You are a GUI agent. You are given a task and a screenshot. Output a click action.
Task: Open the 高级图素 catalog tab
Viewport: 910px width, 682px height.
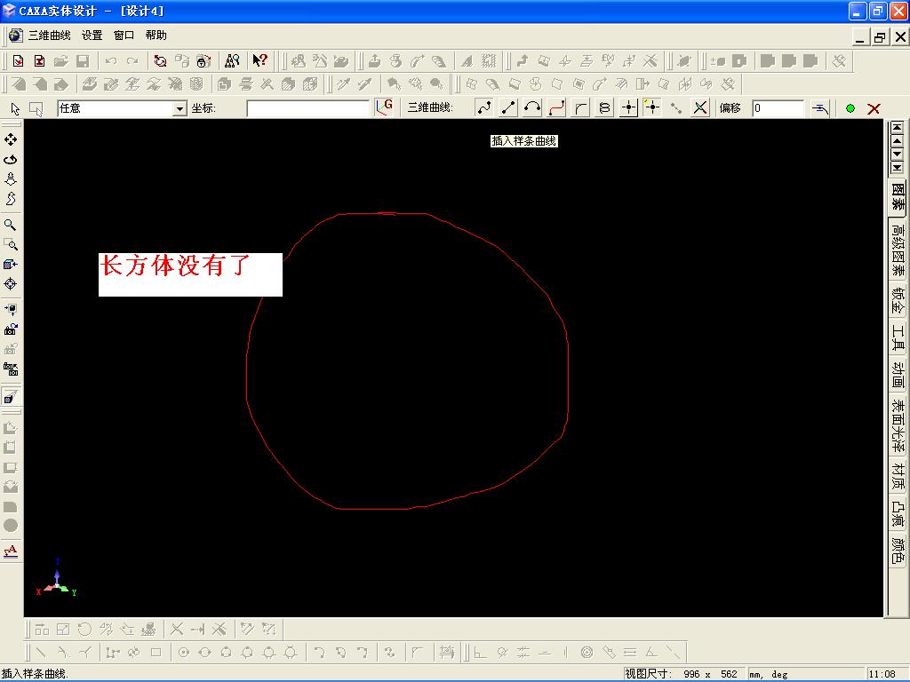point(898,250)
